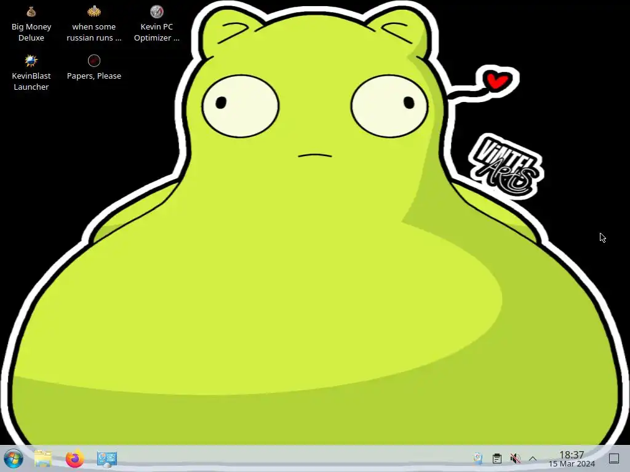
Task: Click the Windows-style logo tray icon
Action: click(x=478, y=458)
